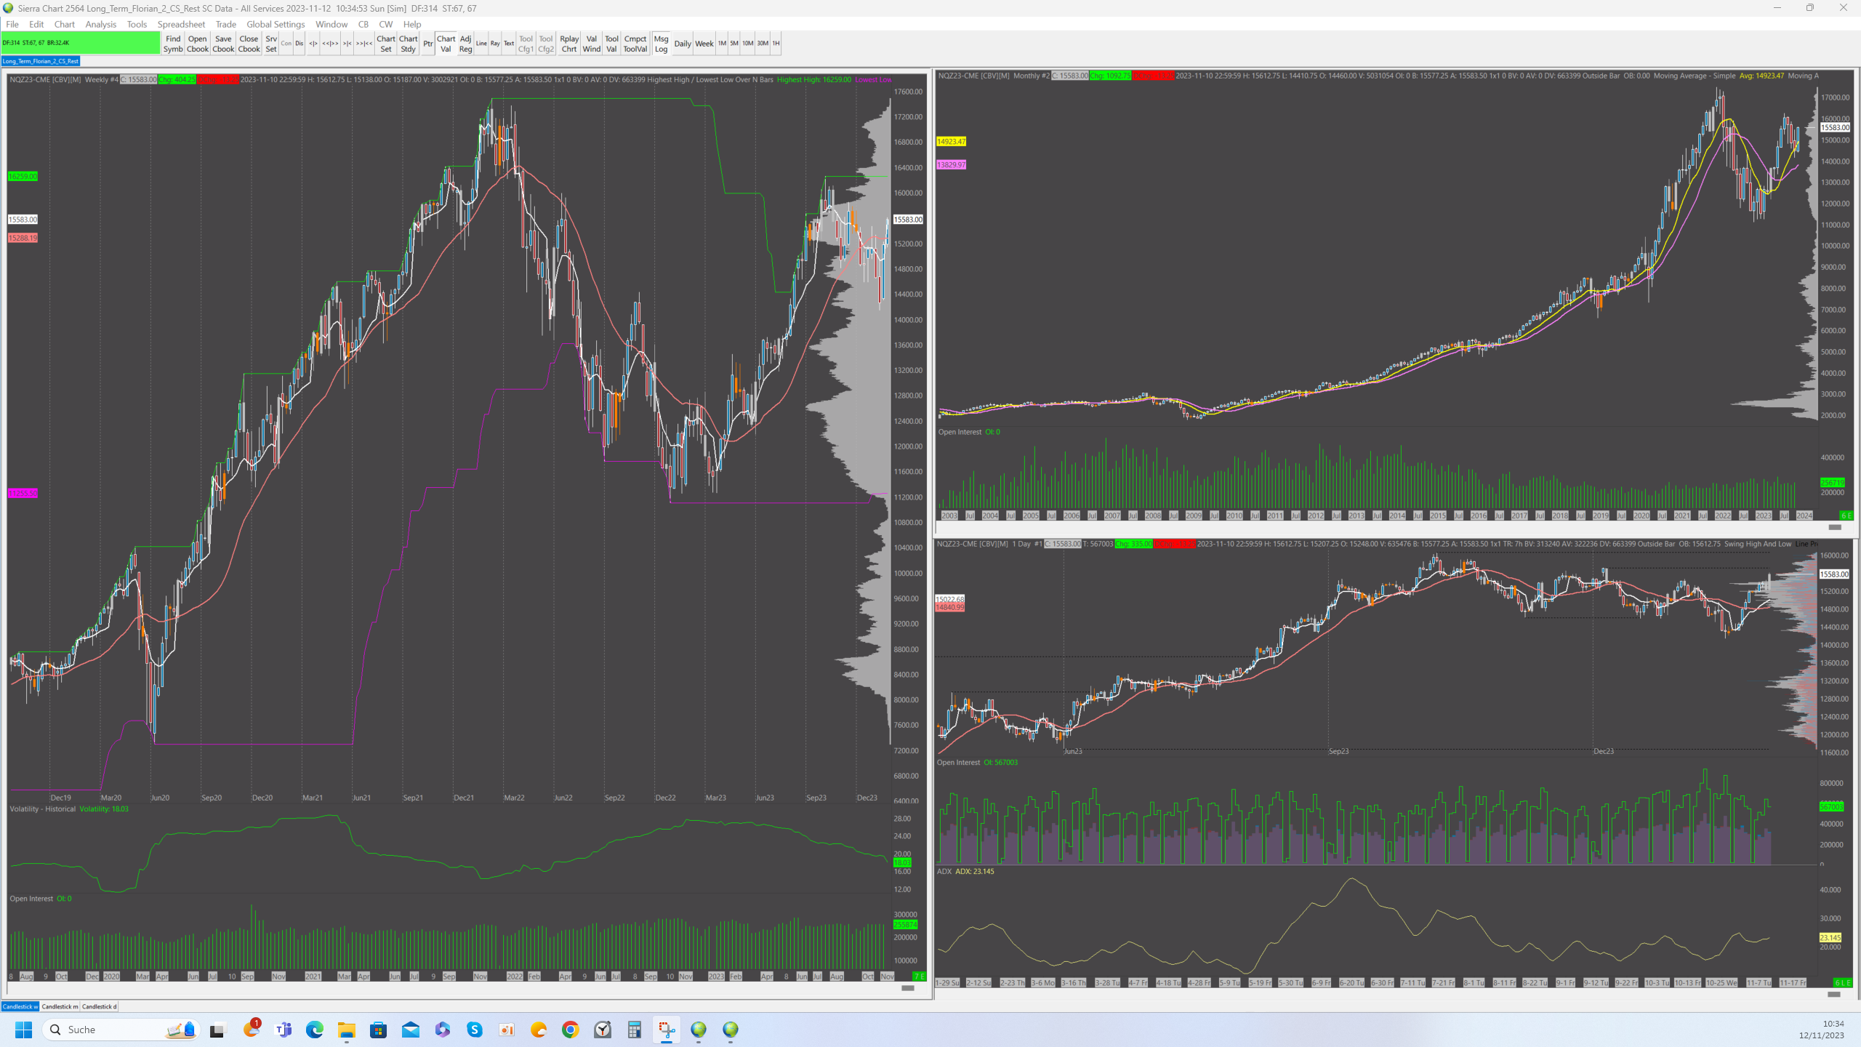Open the Analysis menu
Image resolution: width=1861 pixels, height=1047 pixels.
tap(100, 24)
